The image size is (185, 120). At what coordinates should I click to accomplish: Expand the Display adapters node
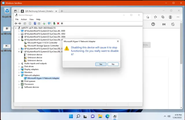pyautogui.click(x=19, y=69)
